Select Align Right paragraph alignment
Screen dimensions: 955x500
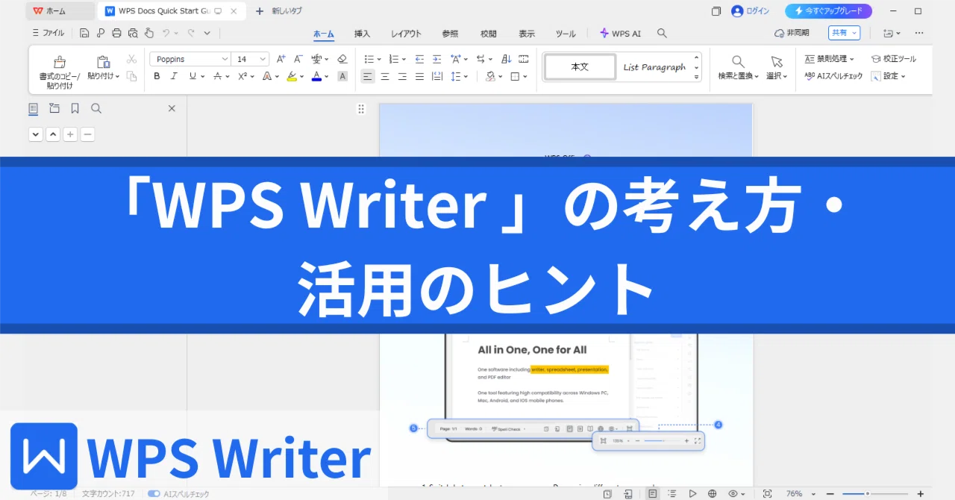click(x=402, y=76)
